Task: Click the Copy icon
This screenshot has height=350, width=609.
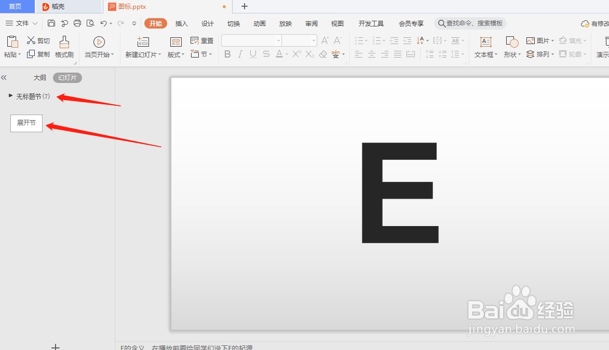Action: 31,54
